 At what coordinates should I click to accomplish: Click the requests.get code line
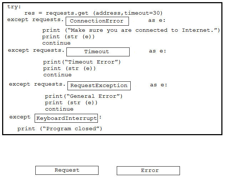94,13
